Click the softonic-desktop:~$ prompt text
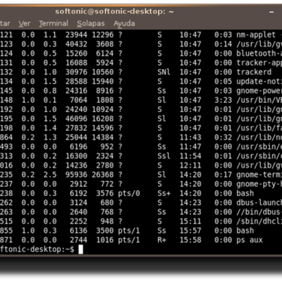Viewport: 282px width, 282px height. pos(37,250)
